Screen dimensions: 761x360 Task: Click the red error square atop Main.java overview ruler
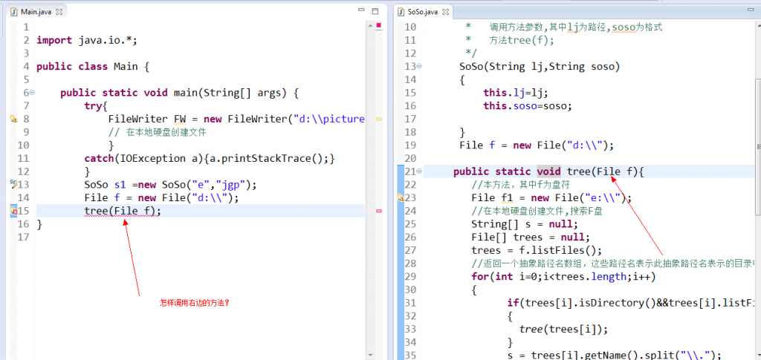click(x=378, y=24)
